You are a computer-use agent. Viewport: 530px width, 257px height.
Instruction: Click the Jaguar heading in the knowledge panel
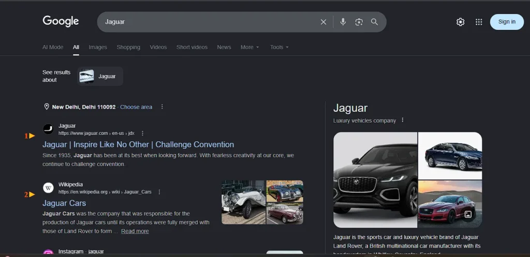(x=350, y=108)
